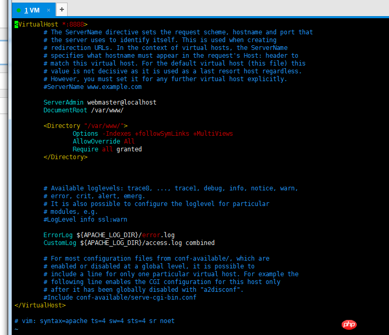Viewport: 389px width, 335px height.
Task: Open a new session tab with plus button
Action: coord(62,10)
